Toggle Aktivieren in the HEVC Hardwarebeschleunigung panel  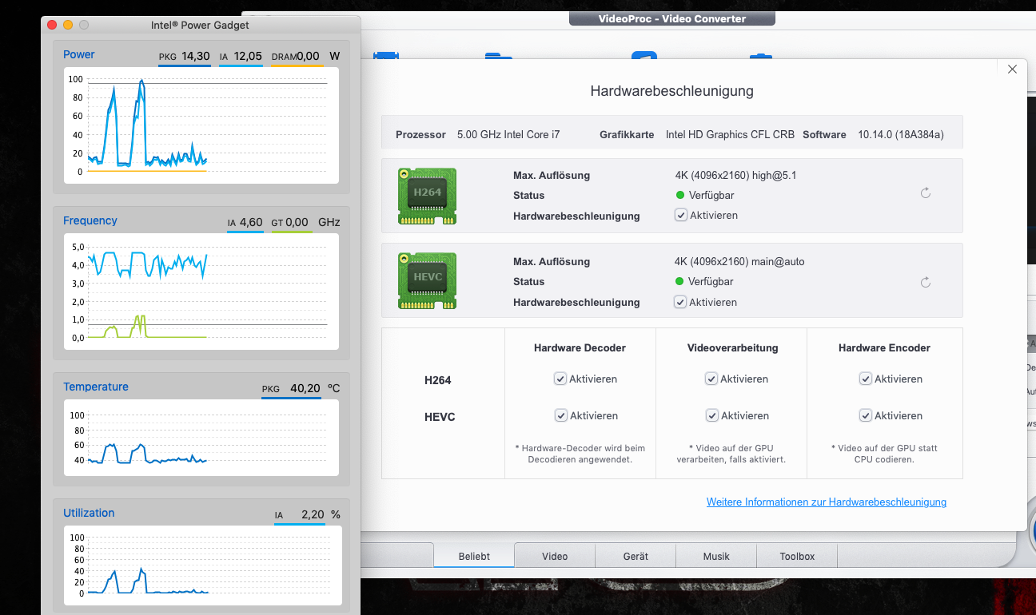click(x=681, y=302)
